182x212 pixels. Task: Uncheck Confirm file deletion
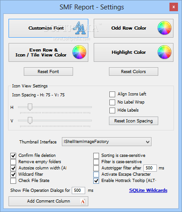(13, 156)
